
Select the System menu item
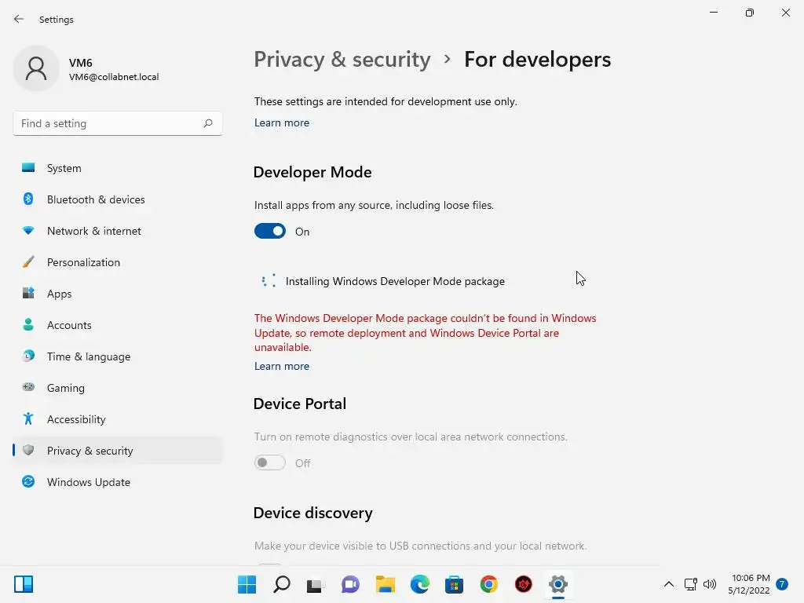[x=64, y=168]
